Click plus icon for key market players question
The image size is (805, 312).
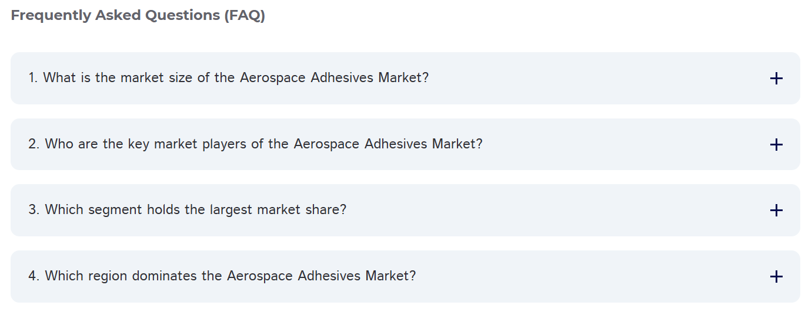[x=776, y=144]
